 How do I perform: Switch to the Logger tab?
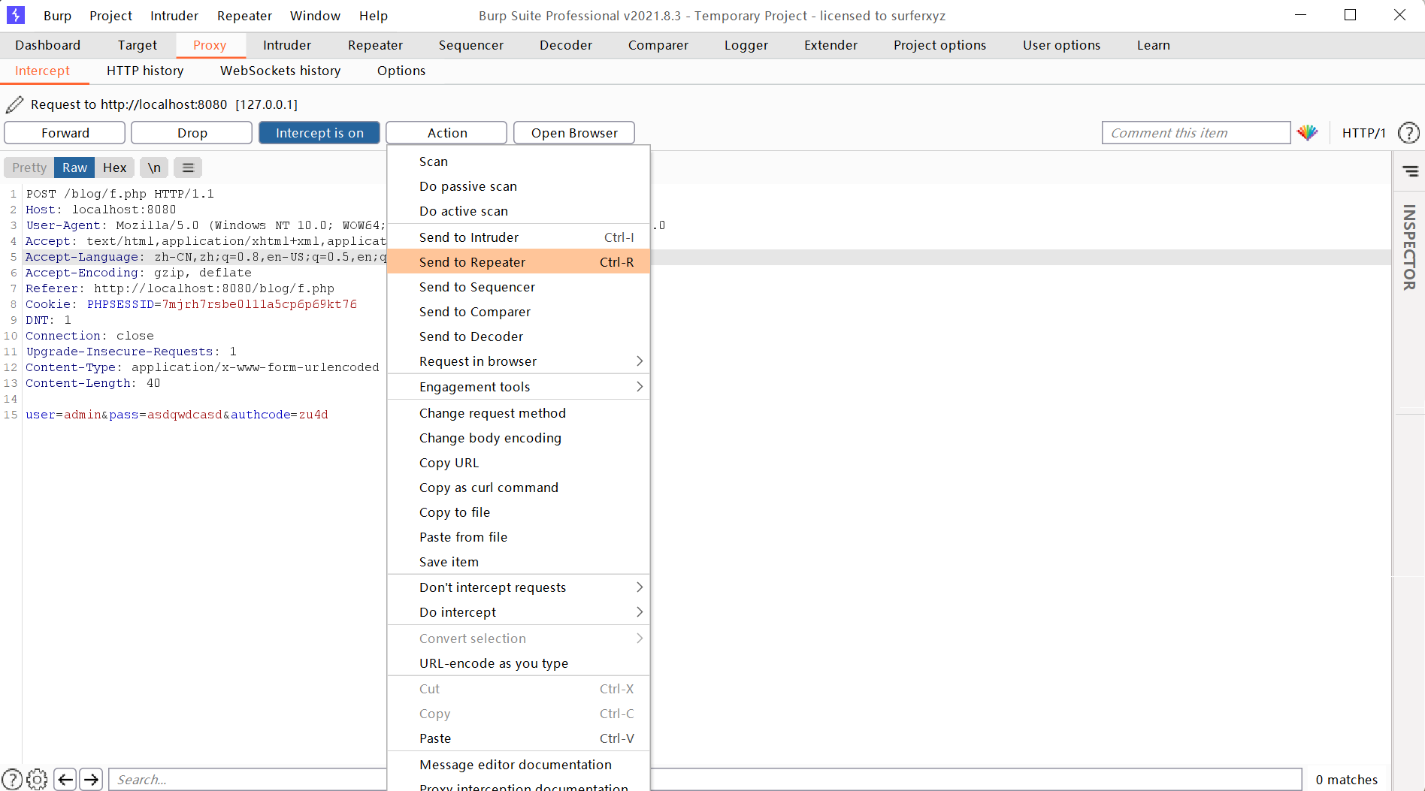(x=746, y=45)
